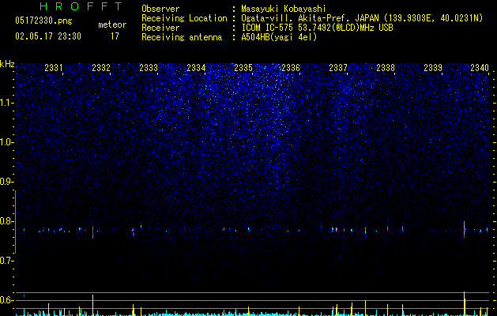Click time marker 2338
The width and height of the screenshot is (497, 316).
[386, 68]
